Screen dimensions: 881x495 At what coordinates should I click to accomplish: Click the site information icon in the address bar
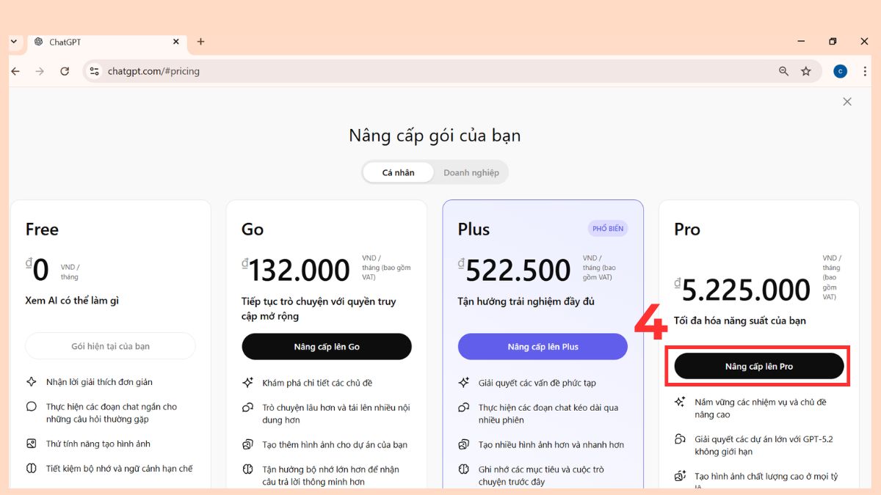click(94, 70)
